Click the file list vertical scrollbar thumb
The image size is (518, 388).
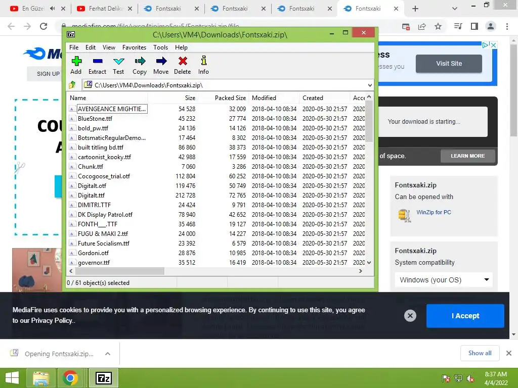coord(369,121)
